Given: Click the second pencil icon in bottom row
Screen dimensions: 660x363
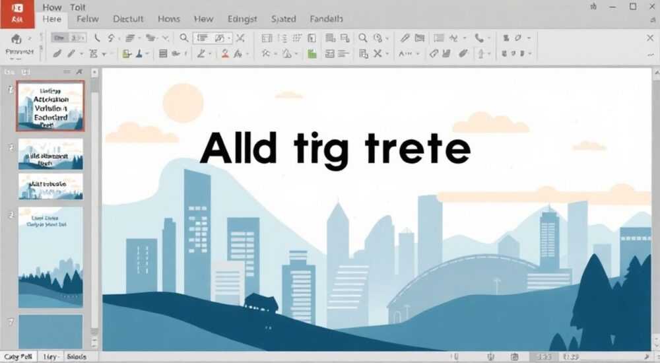Looking at the screenshot, I should pyautogui.click(x=71, y=53).
